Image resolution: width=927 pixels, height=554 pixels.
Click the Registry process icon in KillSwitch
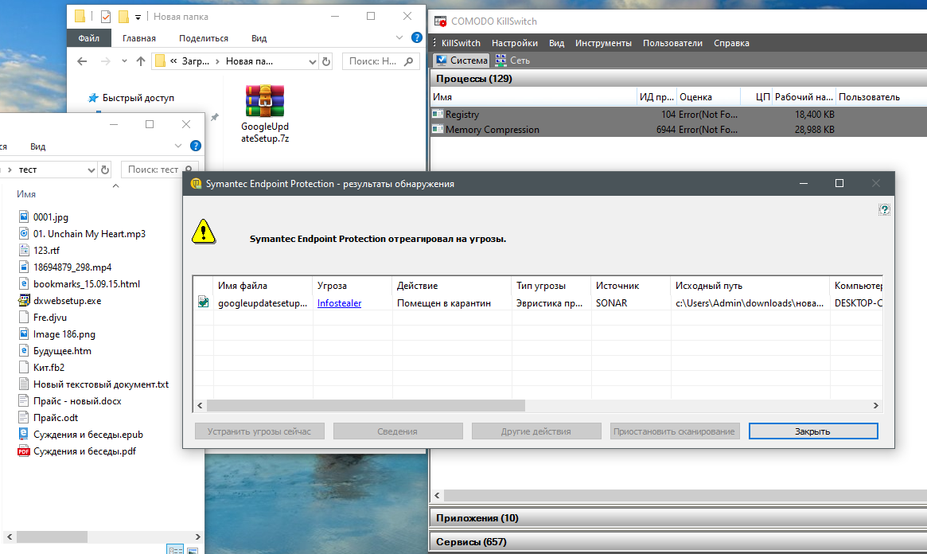438,114
